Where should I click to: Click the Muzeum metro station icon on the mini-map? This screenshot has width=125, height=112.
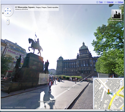pyautogui.click(x=112, y=94)
